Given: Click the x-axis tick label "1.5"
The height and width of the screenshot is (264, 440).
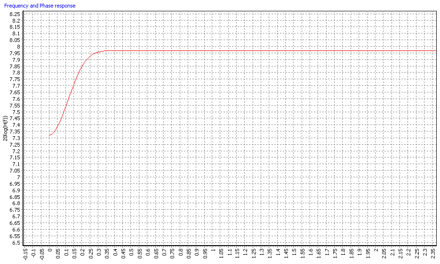Looking at the screenshot, I should (x=295, y=252).
